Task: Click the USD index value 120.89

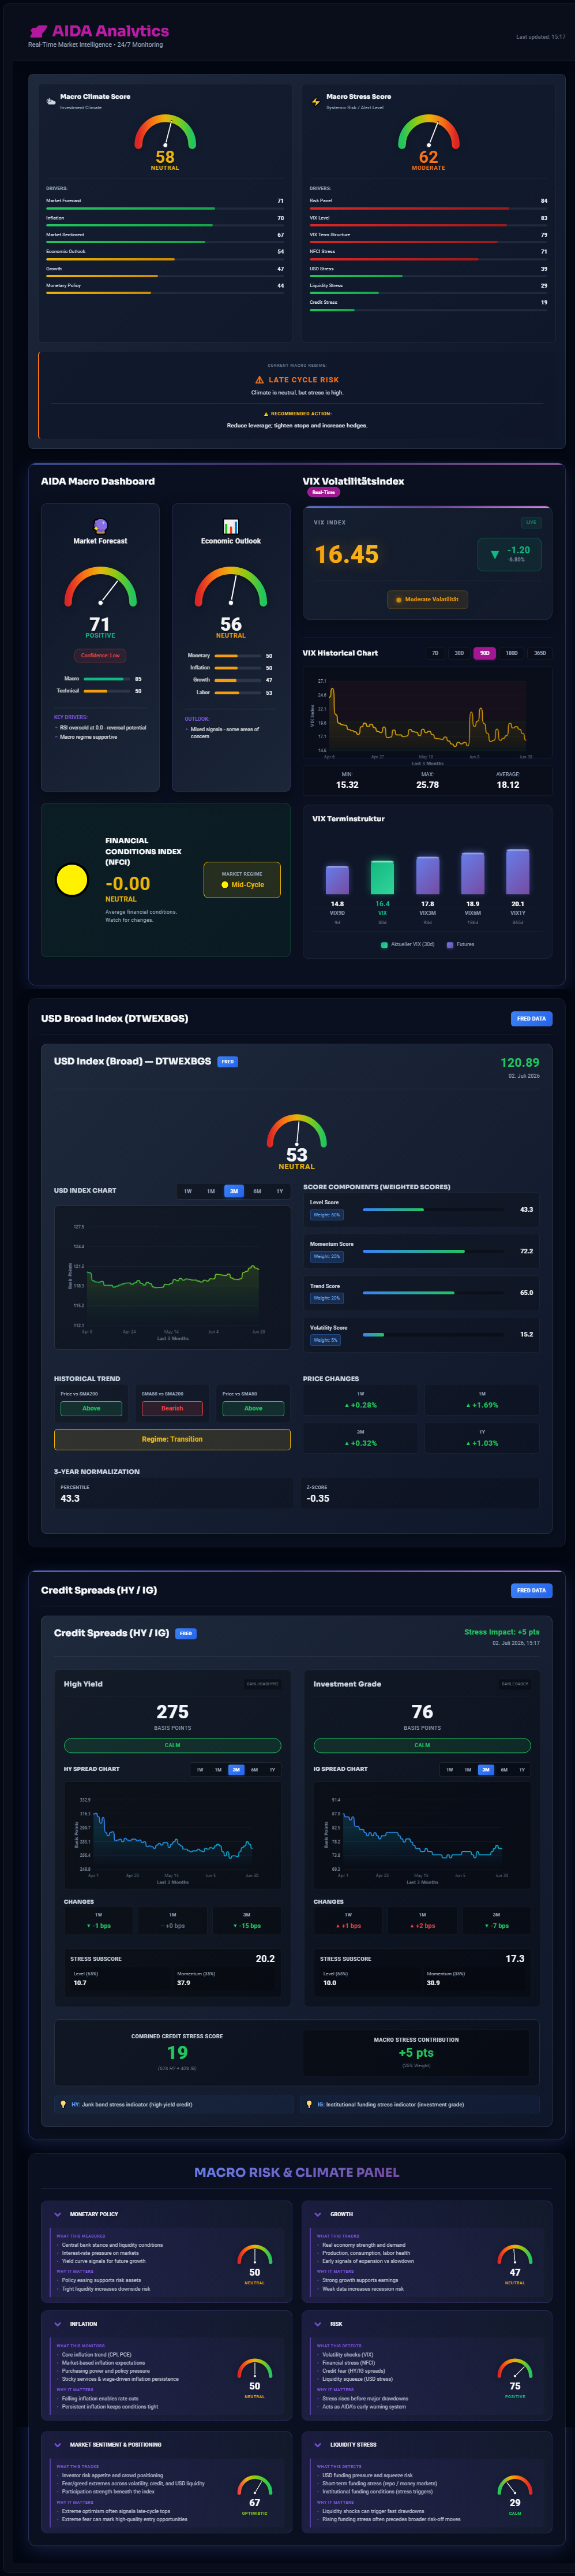Action: pyautogui.click(x=519, y=1063)
